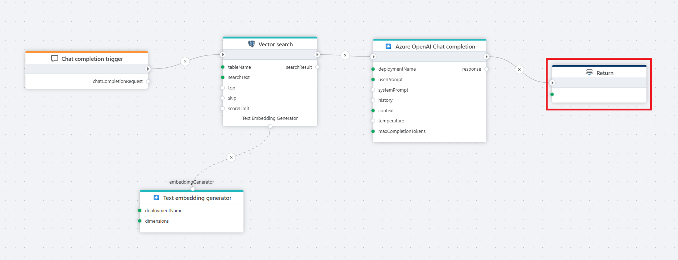Select the response output port
Screen dimensions: 678x260
coord(486,69)
